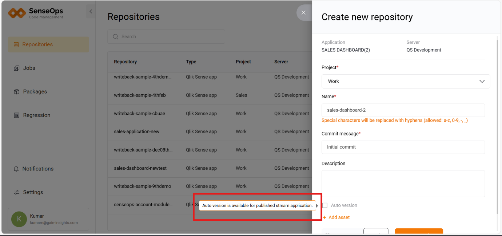The image size is (502, 236).
Task: Click the Notifications bell icon
Action: 16,169
